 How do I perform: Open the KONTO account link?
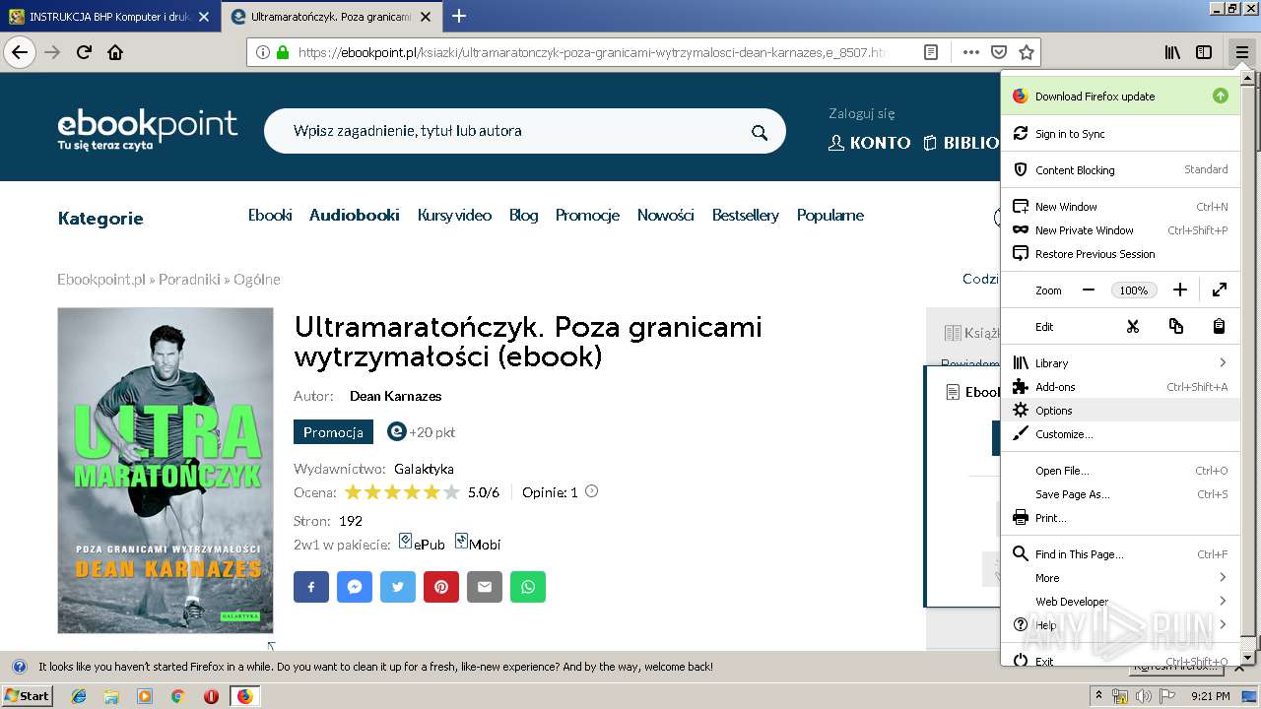point(870,143)
